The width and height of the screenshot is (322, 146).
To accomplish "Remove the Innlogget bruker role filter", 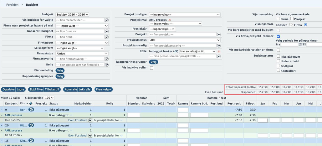I will coord(219,51).
